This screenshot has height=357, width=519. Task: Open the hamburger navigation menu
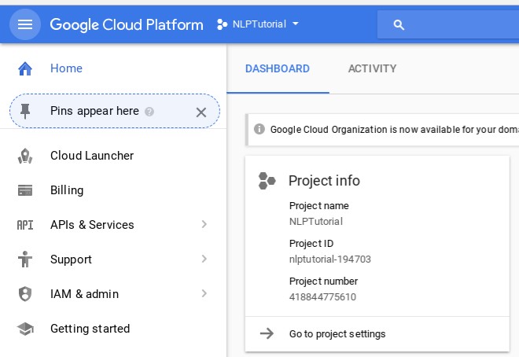(25, 24)
